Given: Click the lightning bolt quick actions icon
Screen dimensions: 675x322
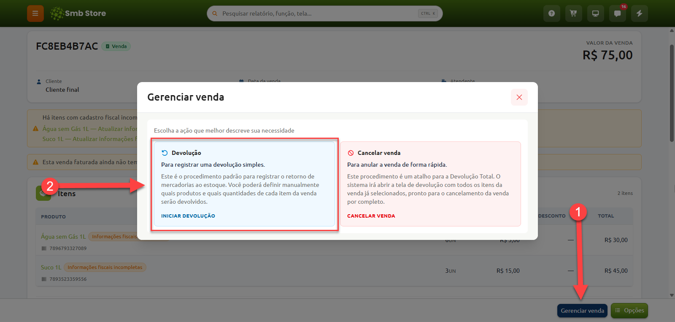Looking at the screenshot, I should click(639, 13).
